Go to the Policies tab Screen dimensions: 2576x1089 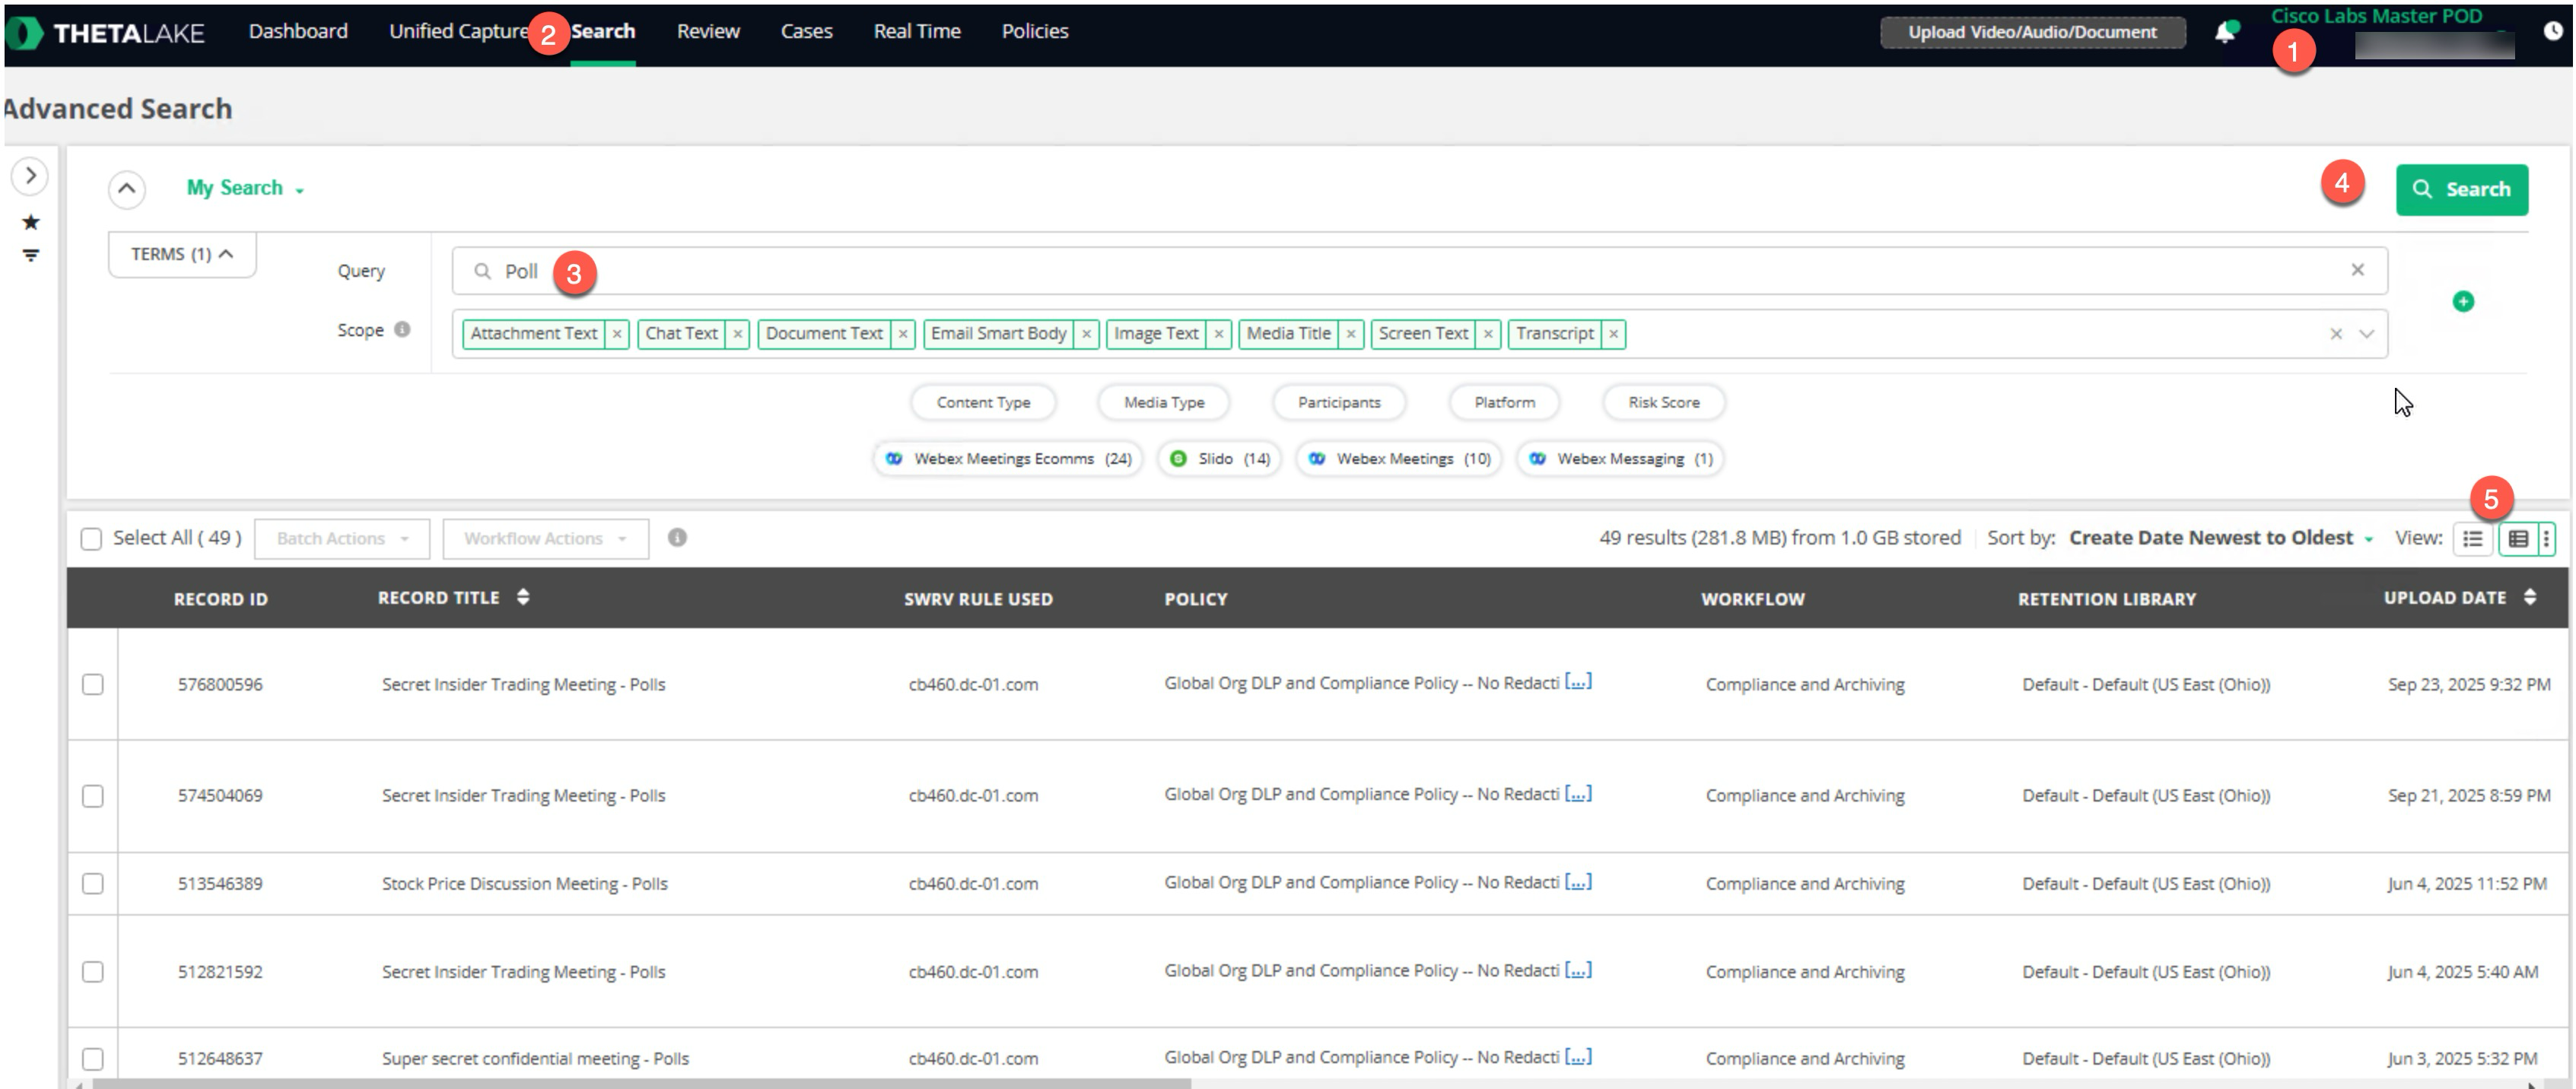click(x=1034, y=31)
